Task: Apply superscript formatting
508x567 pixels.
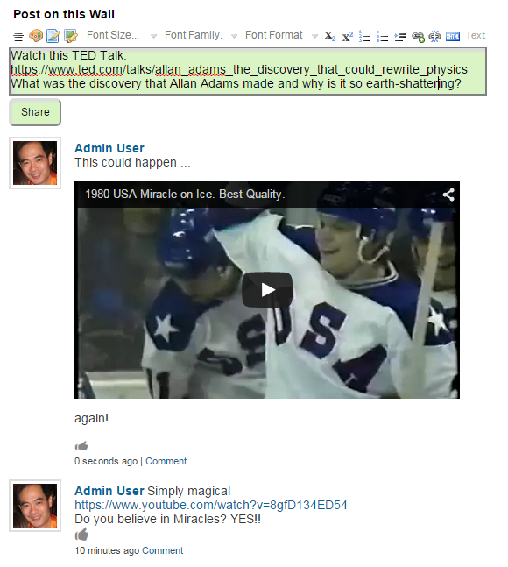Action: coord(348,36)
